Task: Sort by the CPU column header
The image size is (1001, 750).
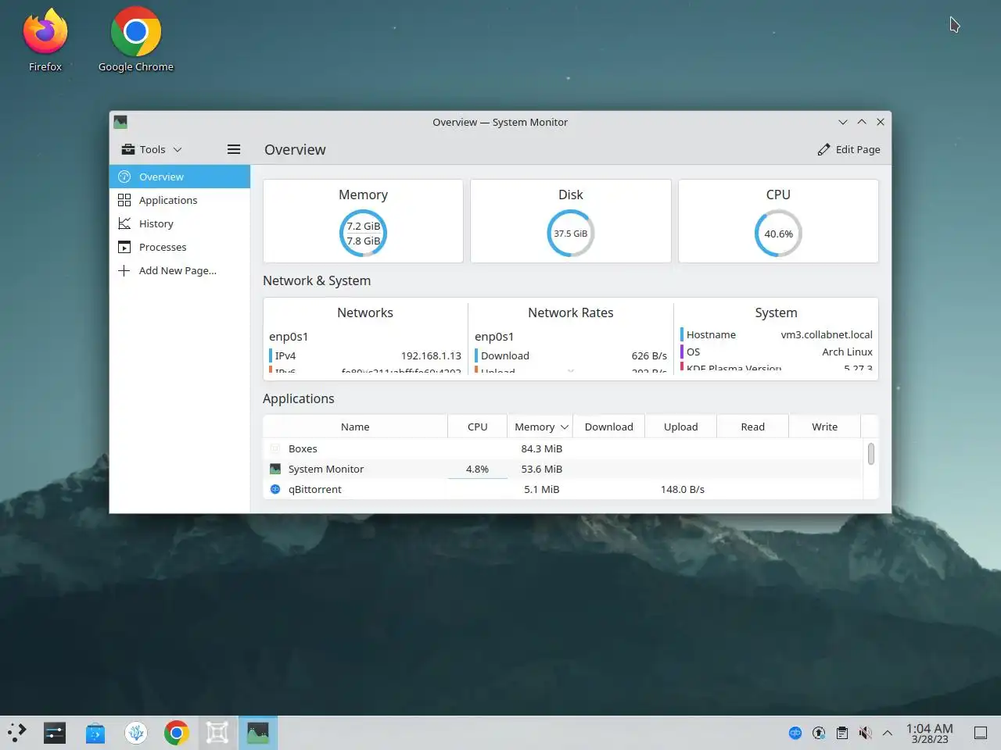Action: coord(477,427)
